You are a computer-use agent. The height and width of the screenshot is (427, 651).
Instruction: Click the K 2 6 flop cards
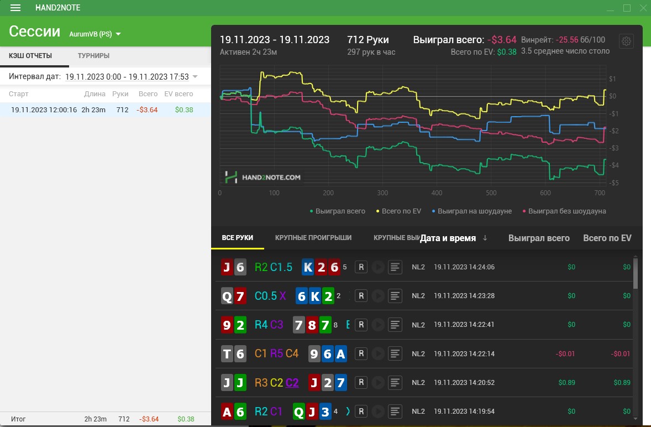tap(321, 267)
